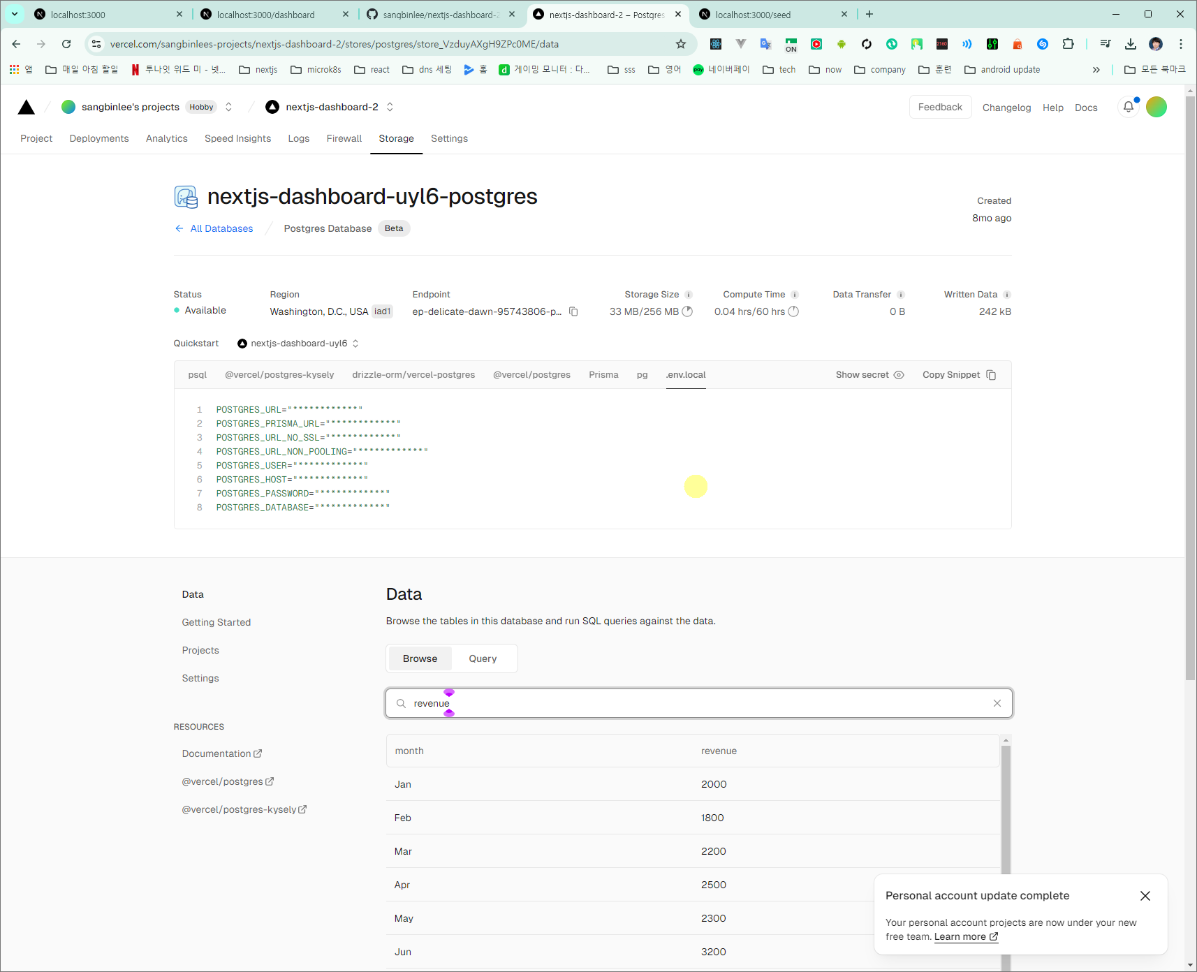The width and height of the screenshot is (1197, 972).
Task: Click the Feedback button
Action: 940,107
